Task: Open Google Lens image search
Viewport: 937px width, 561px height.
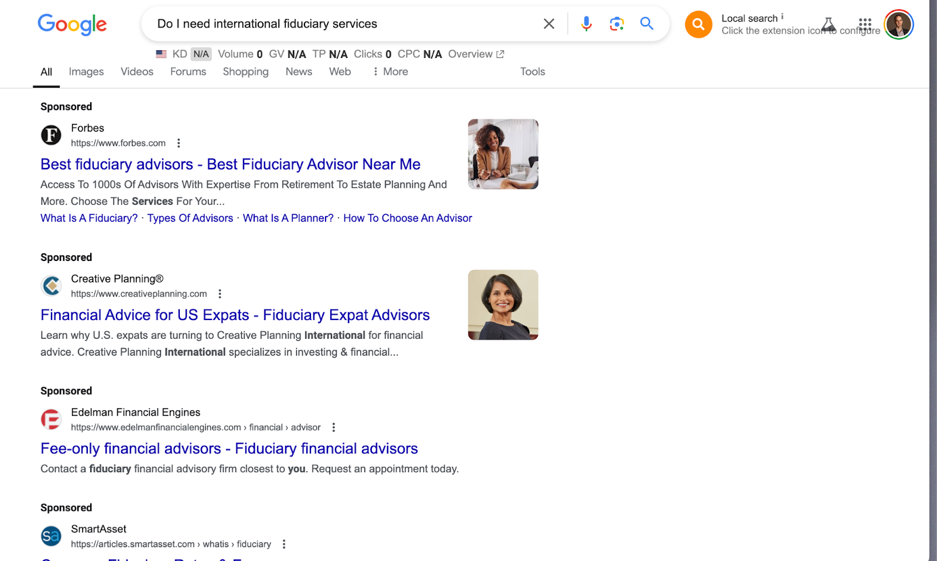Action: (617, 24)
